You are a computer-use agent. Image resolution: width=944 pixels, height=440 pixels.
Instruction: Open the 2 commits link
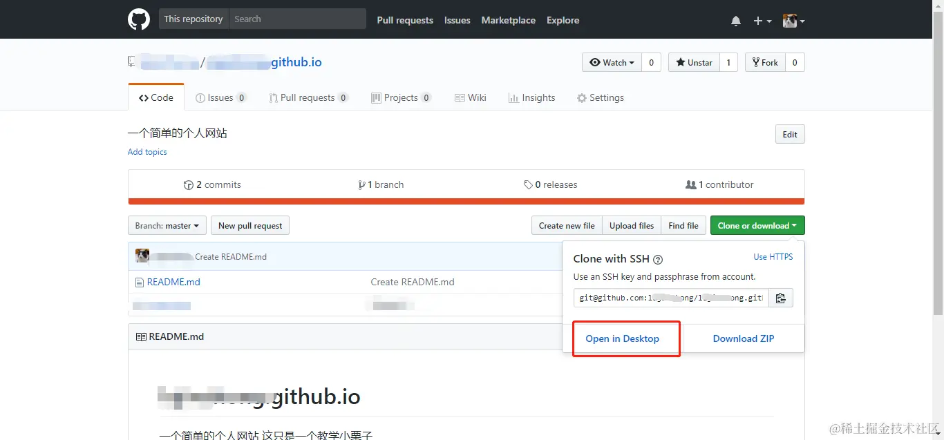(x=212, y=184)
